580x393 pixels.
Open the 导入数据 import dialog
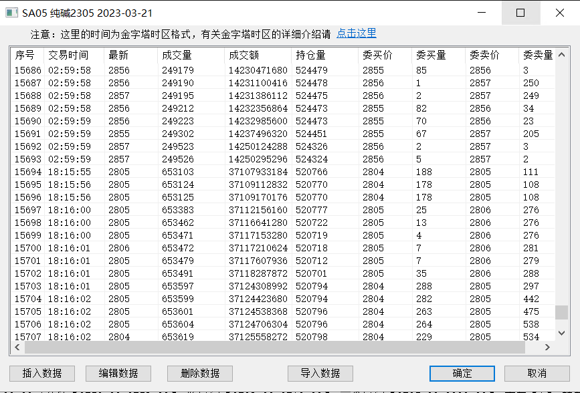point(320,373)
